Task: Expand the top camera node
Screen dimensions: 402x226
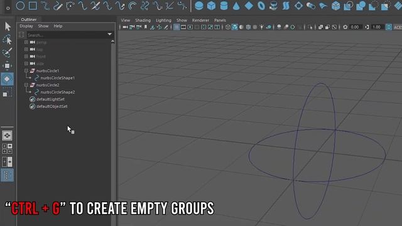Action: coord(26,49)
